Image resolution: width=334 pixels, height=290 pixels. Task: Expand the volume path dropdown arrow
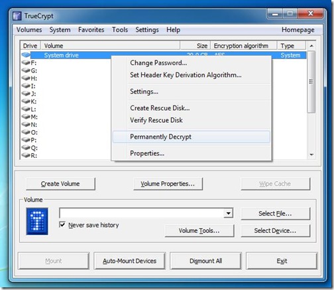click(229, 214)
